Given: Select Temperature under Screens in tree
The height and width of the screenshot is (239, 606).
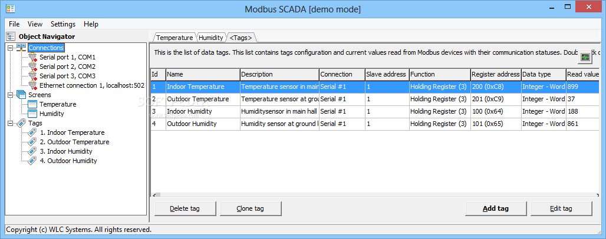Looking at the screenshot, I should (58, 104).
